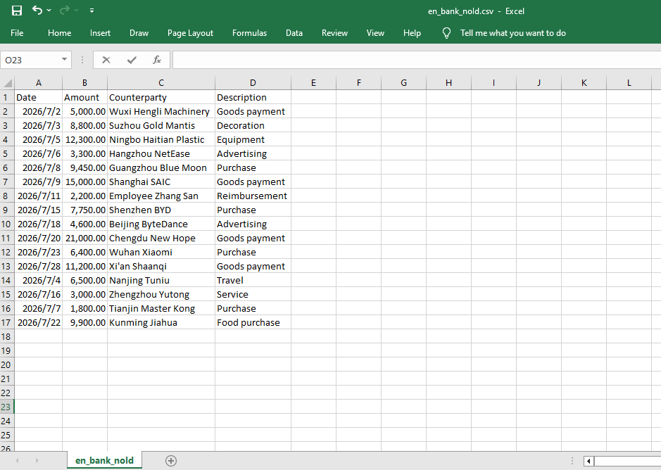Switch to the Home ribbon tab
661x470 pixels.
tap(59, 33)
